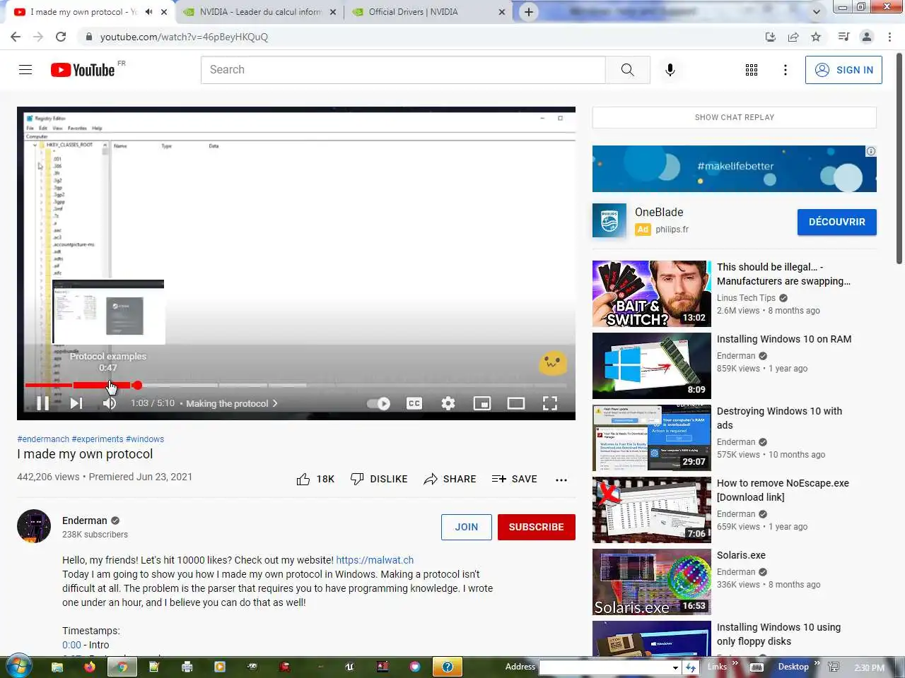The height and width of the screenshot is (678, 905).
Task: Subscribe to Enderman channel
Action: click(537, 527)
